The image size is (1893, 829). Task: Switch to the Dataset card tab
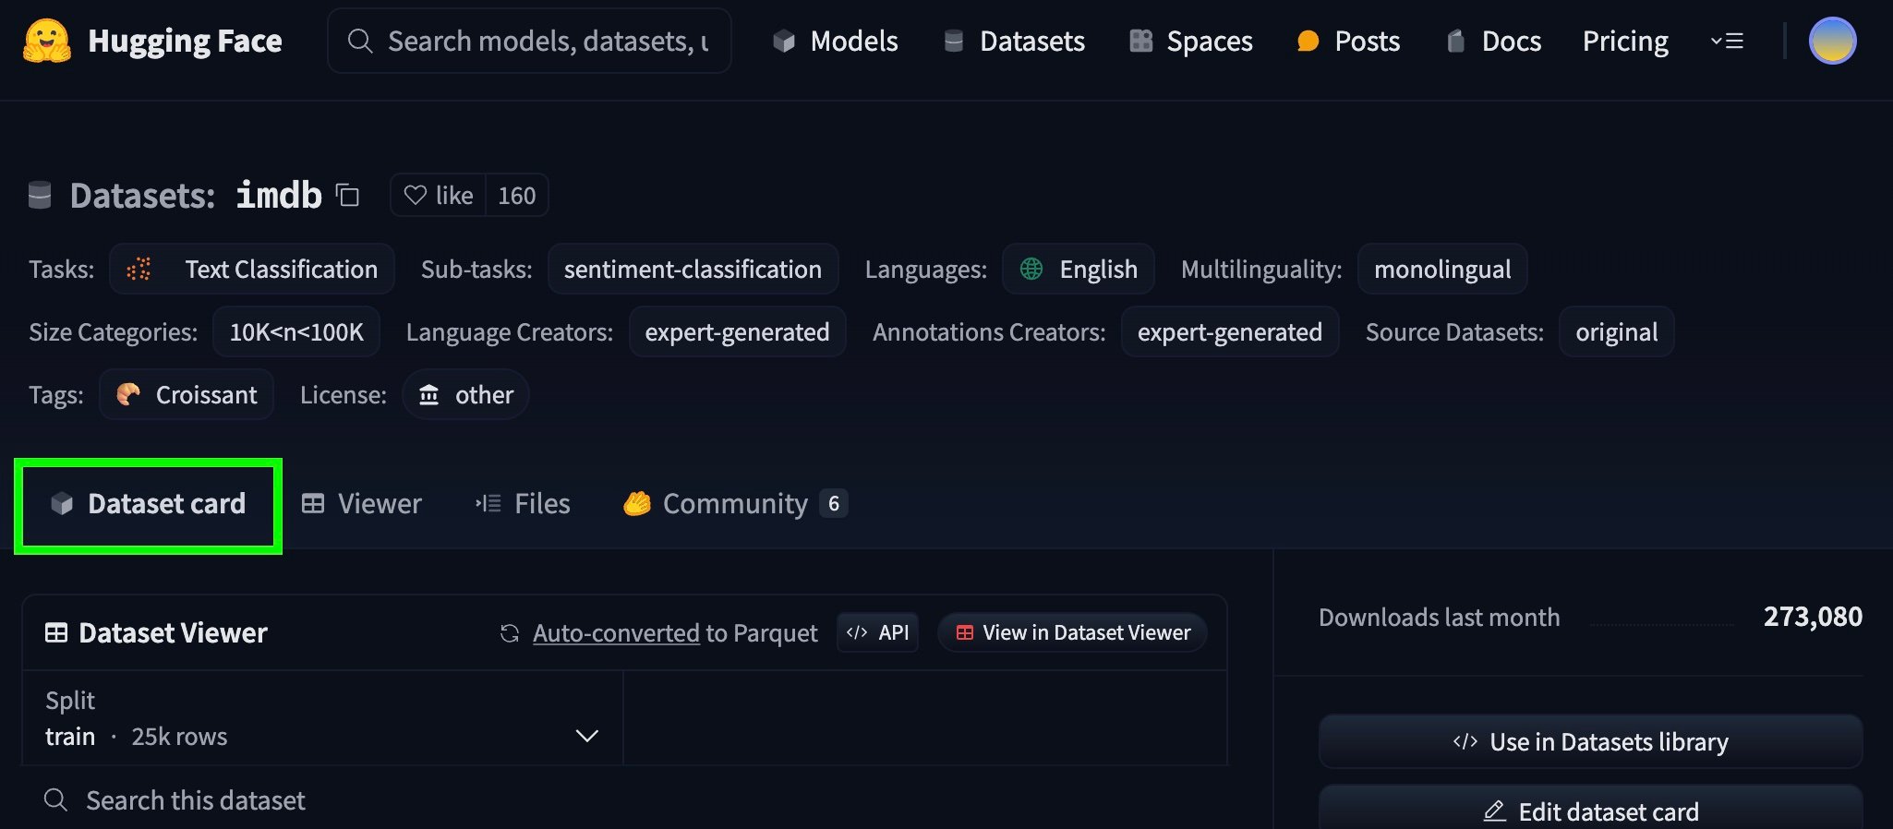pyautogui.click(x=149, y=504)
